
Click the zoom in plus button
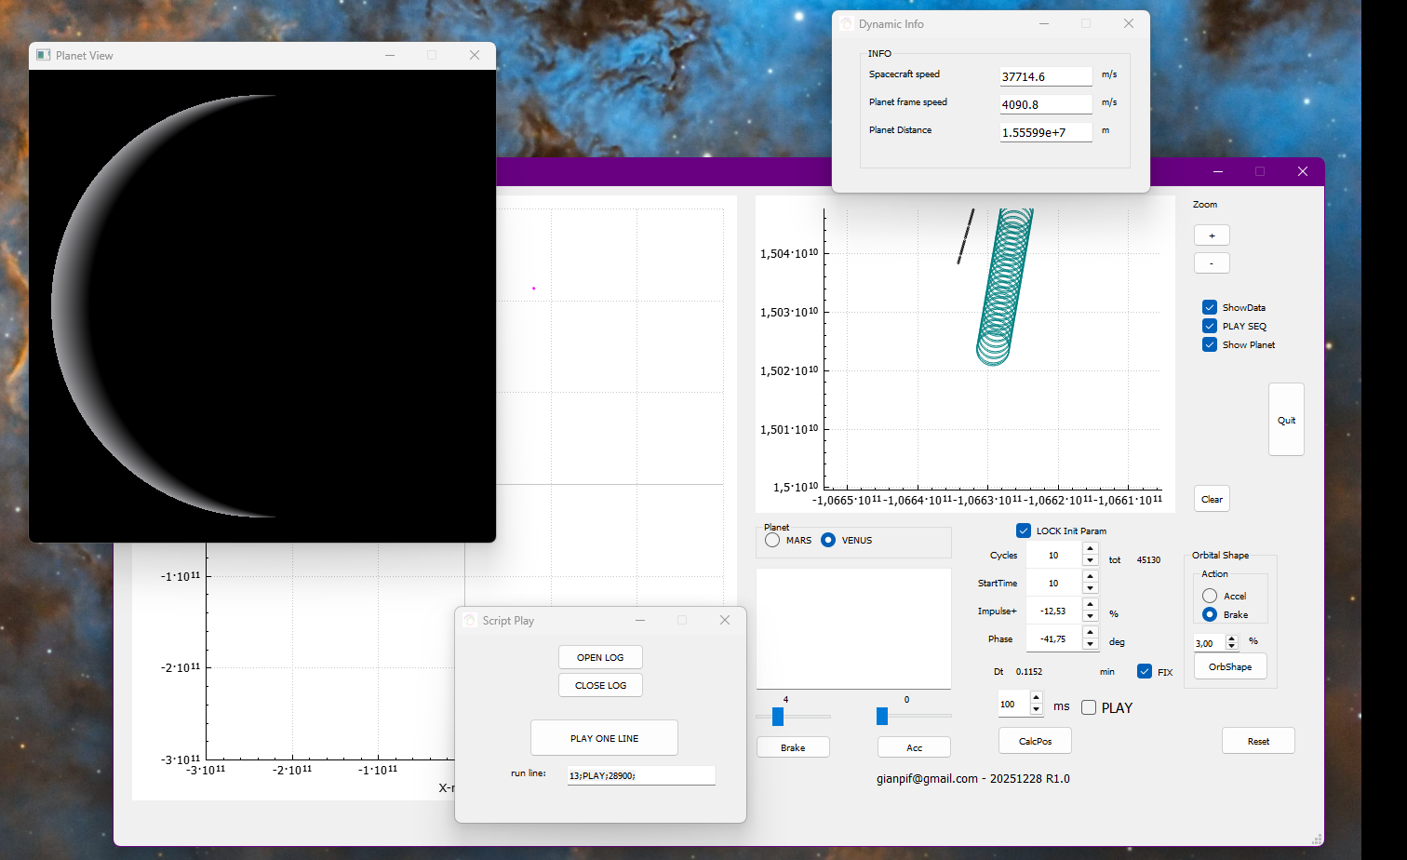(1212, 235)
